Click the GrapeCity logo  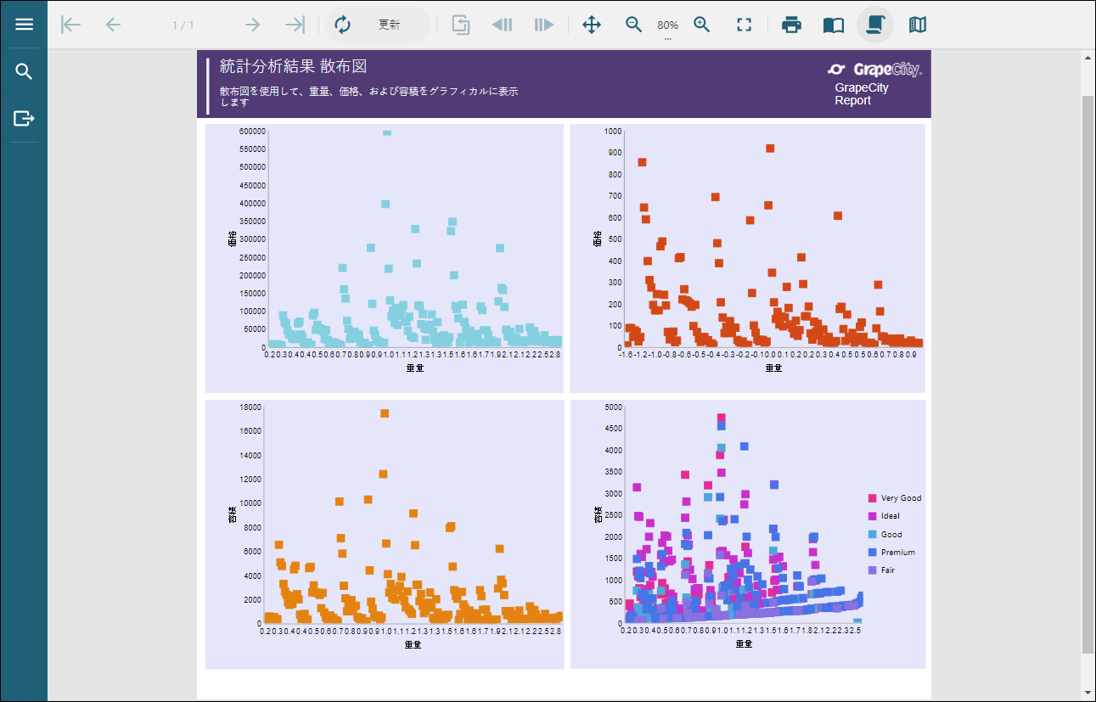coord(874,70)
